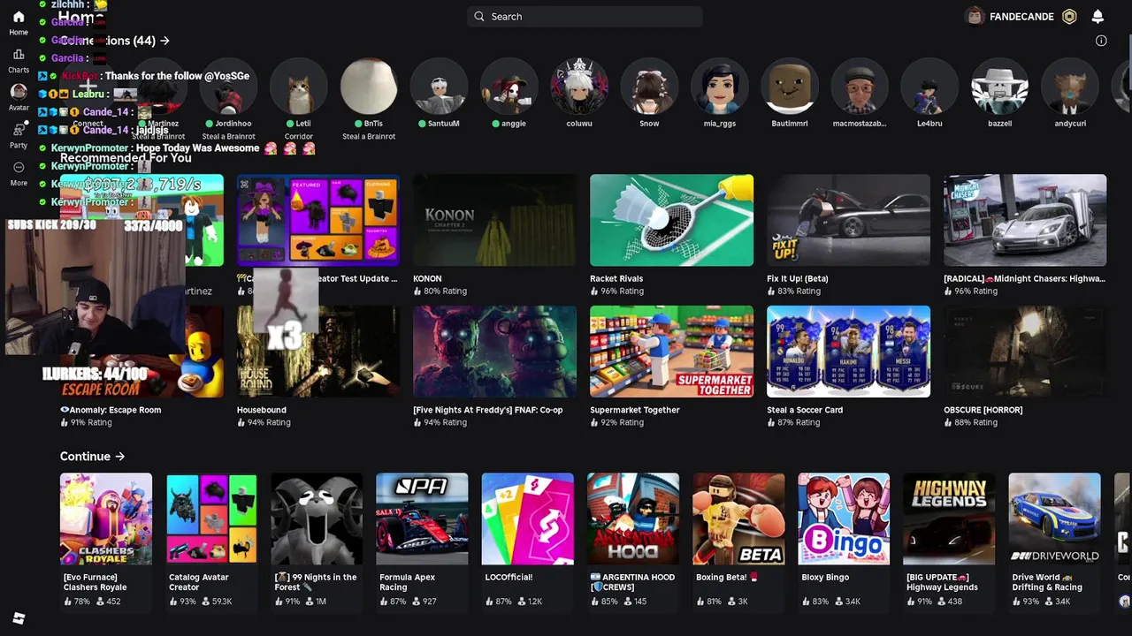Open Boxing Beta! game tile
This screenshot has height=636, width=1132.
click(x=738, y=519)
